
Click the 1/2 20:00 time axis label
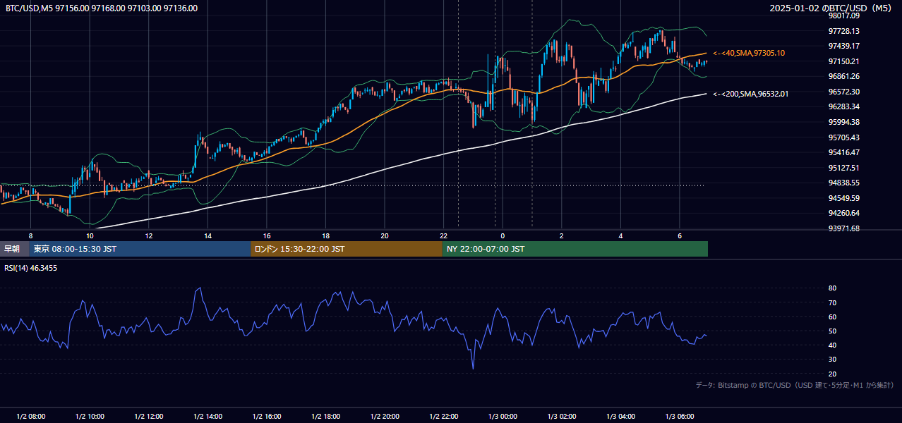[x=385, y=416]
